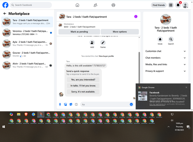Click the Windows Start button
Image resolution: width=193 pixels, height=142 pixels.
3,127
